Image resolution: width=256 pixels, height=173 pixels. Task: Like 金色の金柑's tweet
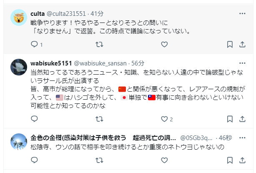point(164,160)
